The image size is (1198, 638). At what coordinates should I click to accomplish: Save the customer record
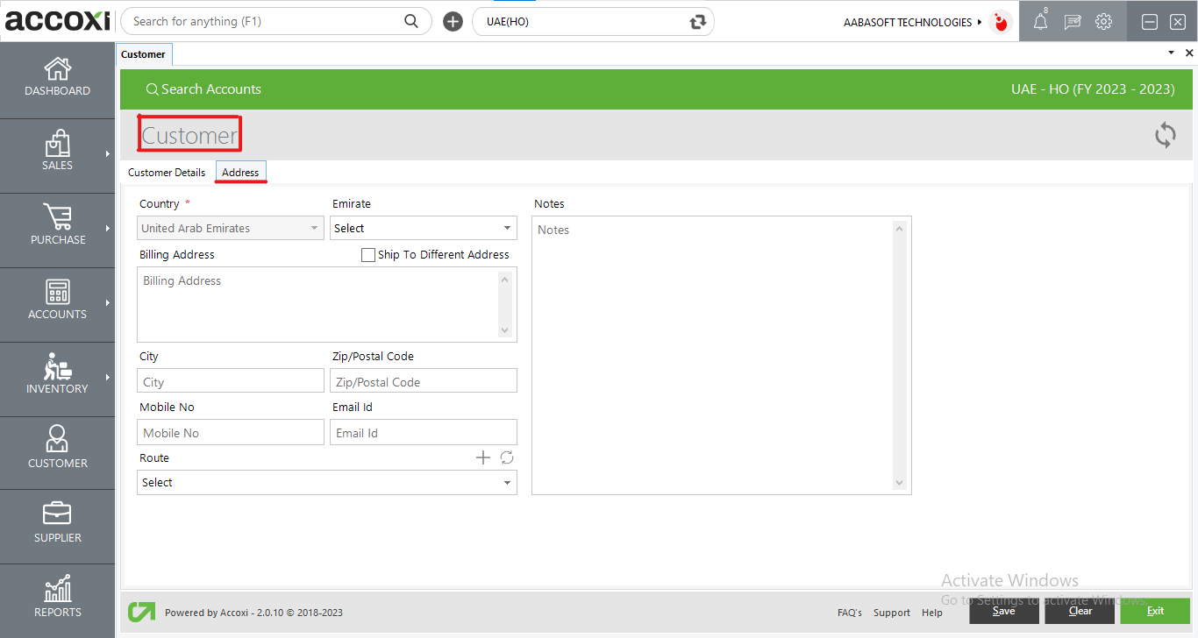(1003, 610)
